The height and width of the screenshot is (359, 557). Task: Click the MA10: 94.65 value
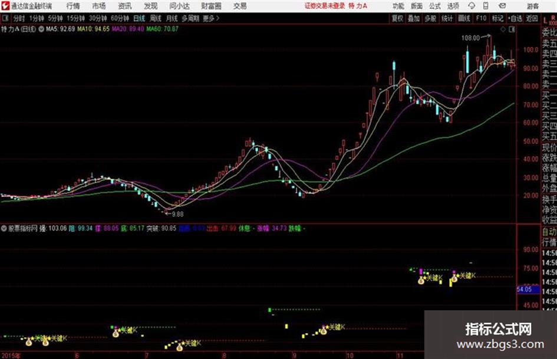click(x=93, y=29)
